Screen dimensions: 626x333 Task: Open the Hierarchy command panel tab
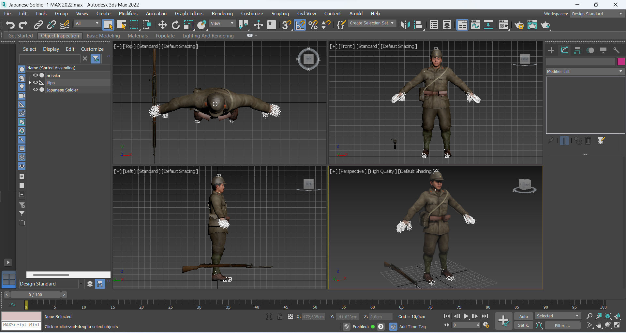pos(577,50)
